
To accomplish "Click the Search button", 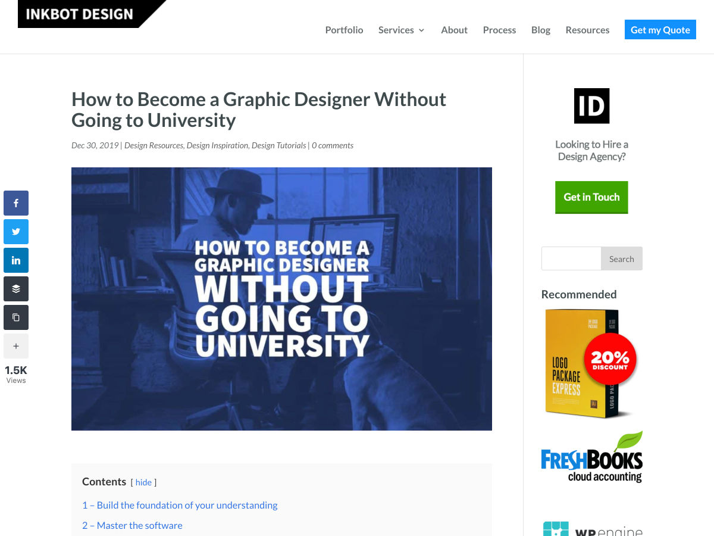I will coord(622,258).
